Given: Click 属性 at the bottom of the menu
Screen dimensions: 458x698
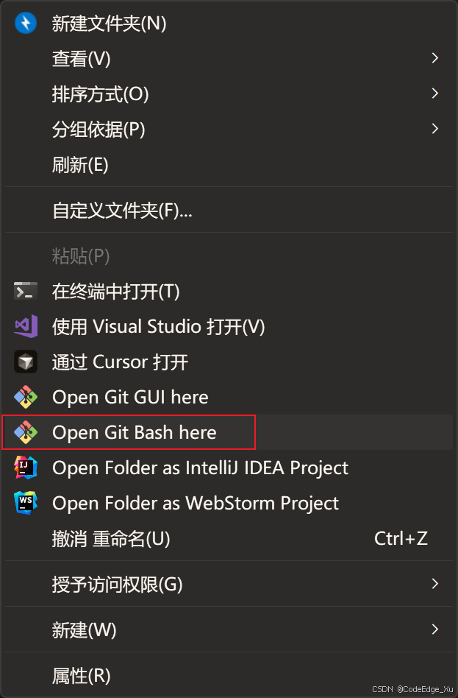Looking at the screenshot, I should (81, 675).
